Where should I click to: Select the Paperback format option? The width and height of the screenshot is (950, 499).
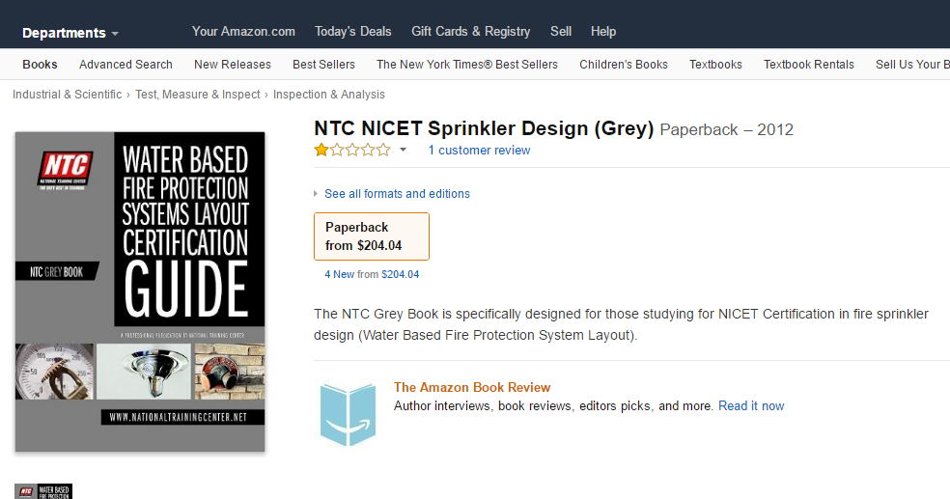(x=372, y=236)
